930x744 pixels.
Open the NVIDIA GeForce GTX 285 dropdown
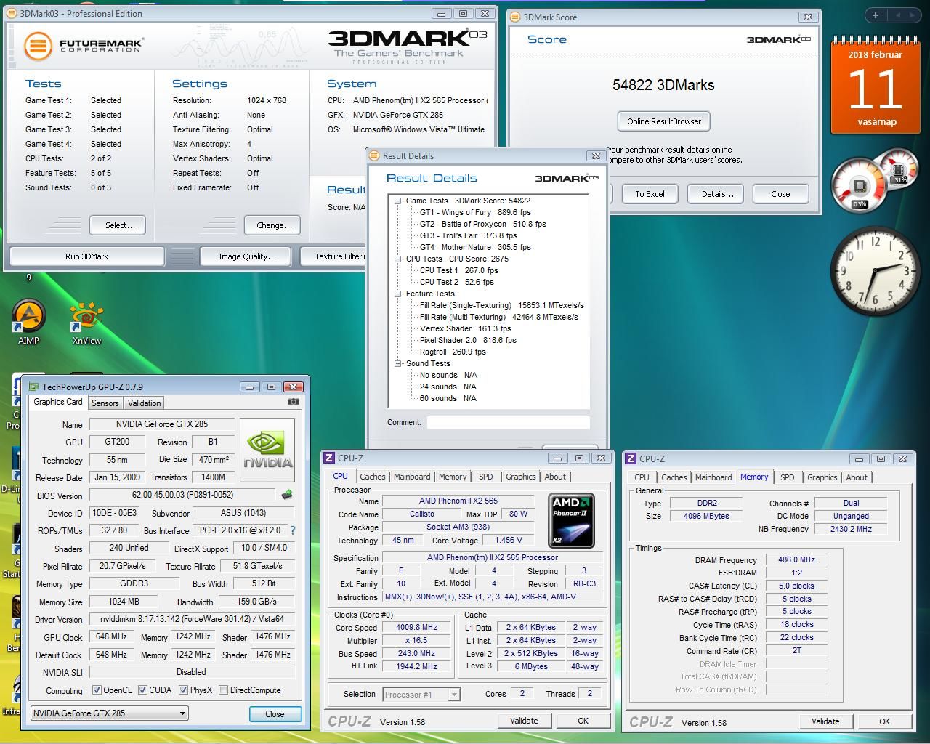coord(109,713)
